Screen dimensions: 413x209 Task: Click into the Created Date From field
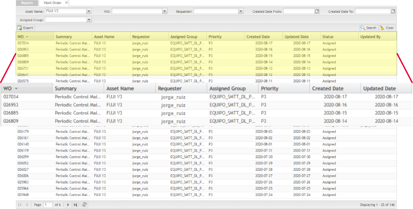point(299,11)
